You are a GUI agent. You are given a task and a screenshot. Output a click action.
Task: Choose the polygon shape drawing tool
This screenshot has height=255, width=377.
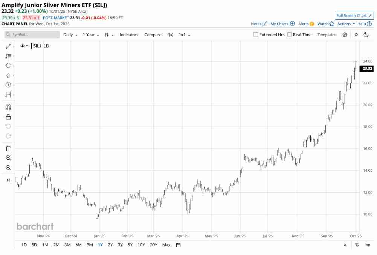(8, 66)
